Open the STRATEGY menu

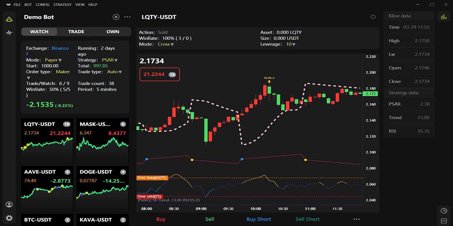coord(62,5)
